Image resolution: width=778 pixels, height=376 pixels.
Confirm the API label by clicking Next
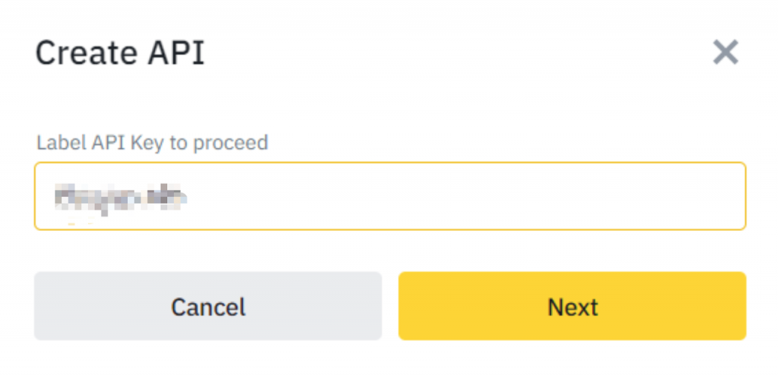[572, 306]
